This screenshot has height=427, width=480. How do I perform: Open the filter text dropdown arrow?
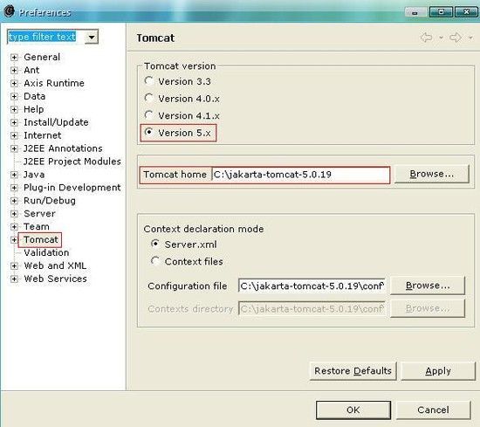pos(92,37)
